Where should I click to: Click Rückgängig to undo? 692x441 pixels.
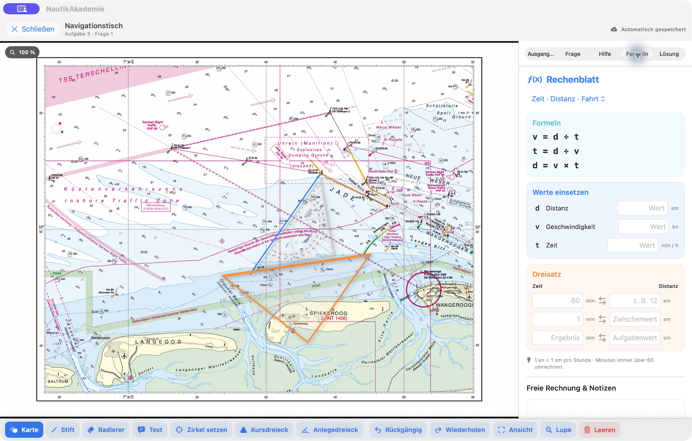tap(398, 430)
